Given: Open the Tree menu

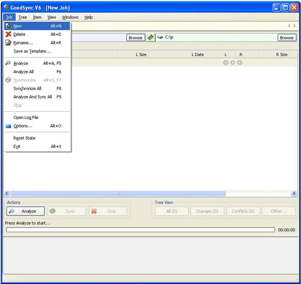Looking at the screenshot, I should [22, 17].
